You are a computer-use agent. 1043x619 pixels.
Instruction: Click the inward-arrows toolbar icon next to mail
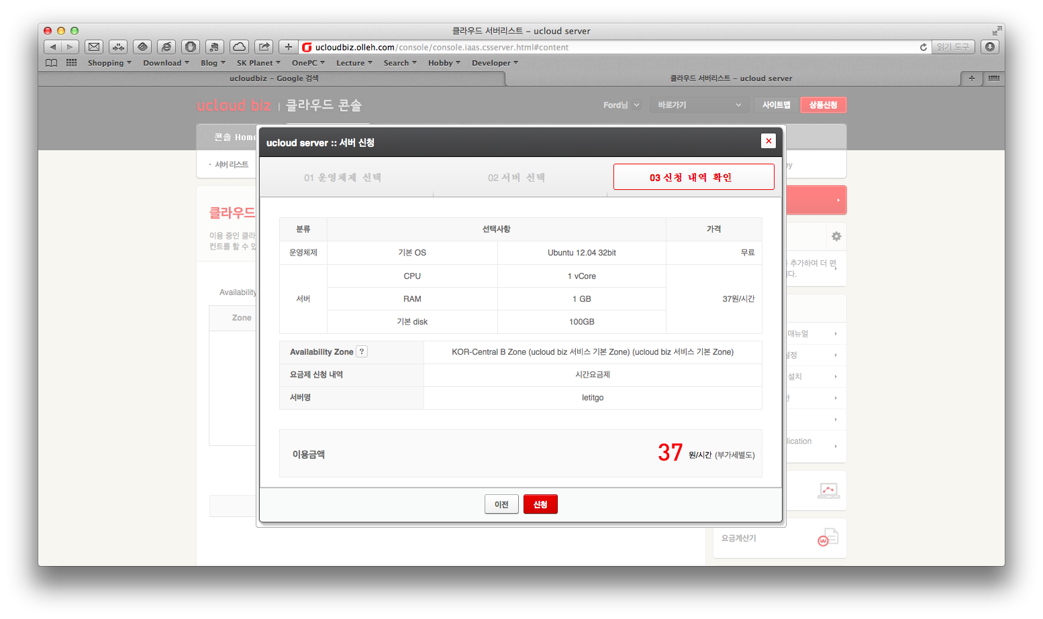coord(118,47)
